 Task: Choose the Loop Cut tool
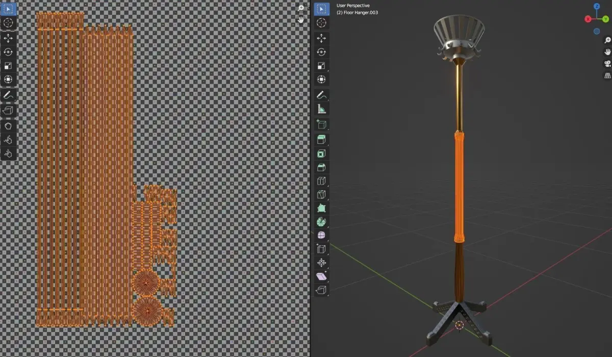pos(321,181)
